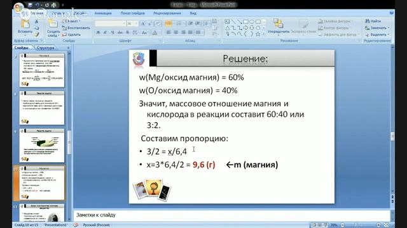Select the Down Arrow block shape
The image size is (407, 228).
pyautogui.click(x=252, y=28)
